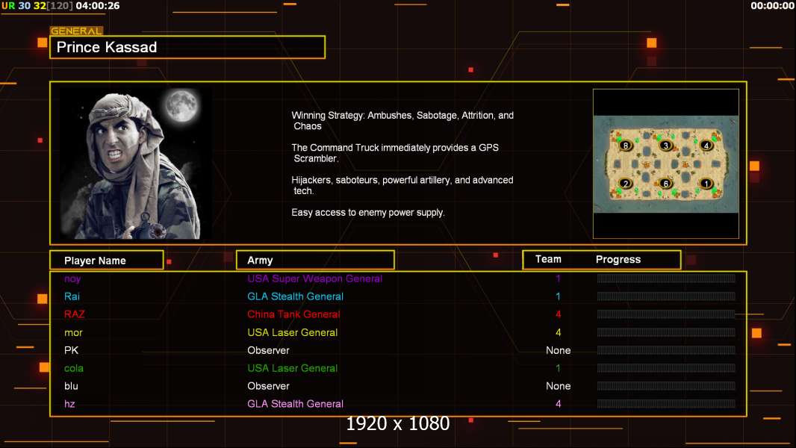Viewport: 796px width, 448px height.
Task: Click player name blu
Action: 71,386
